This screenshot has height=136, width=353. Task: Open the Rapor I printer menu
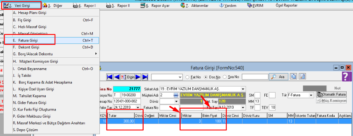85,6
